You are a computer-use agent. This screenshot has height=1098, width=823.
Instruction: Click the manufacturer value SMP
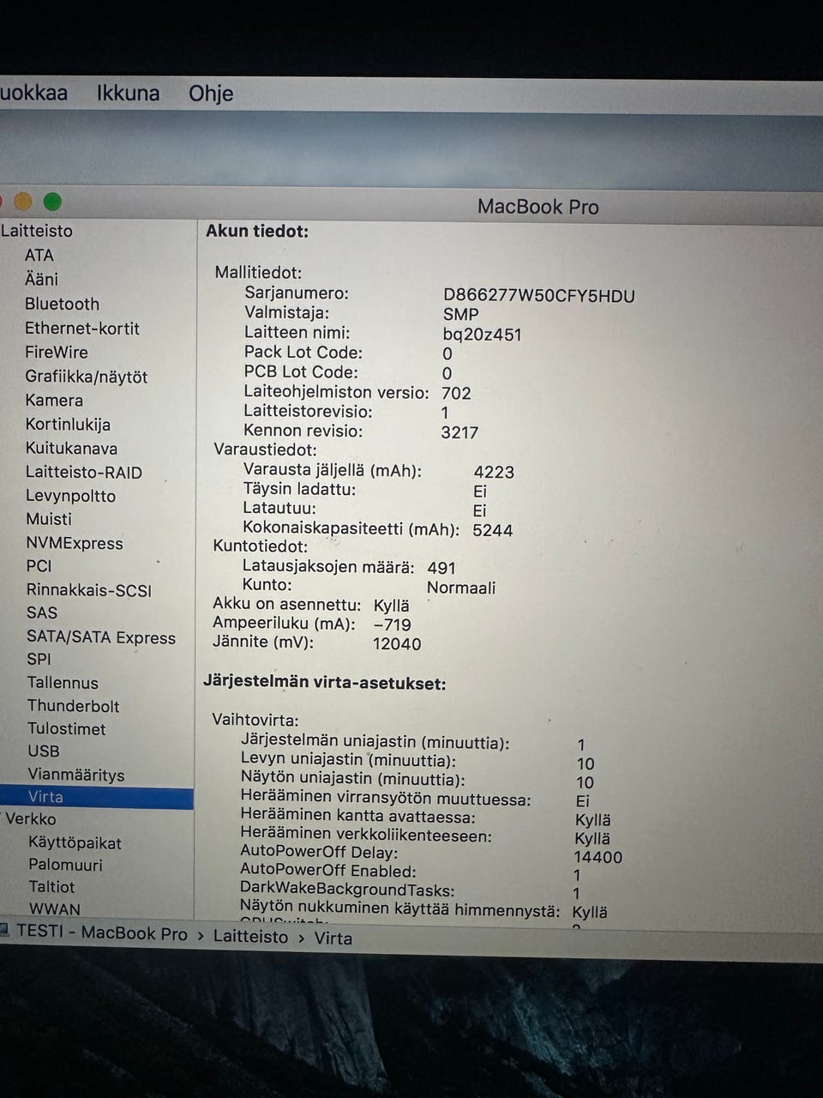click(x=461, y=315)
